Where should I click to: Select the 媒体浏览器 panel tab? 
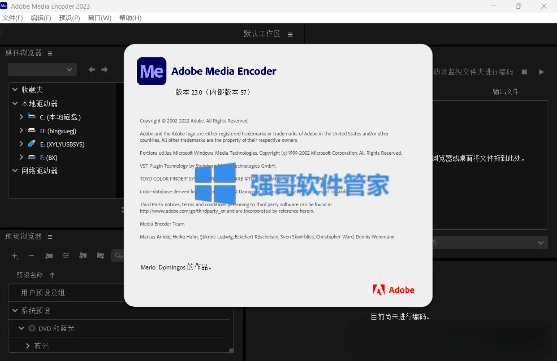click(x=23, y=53)
